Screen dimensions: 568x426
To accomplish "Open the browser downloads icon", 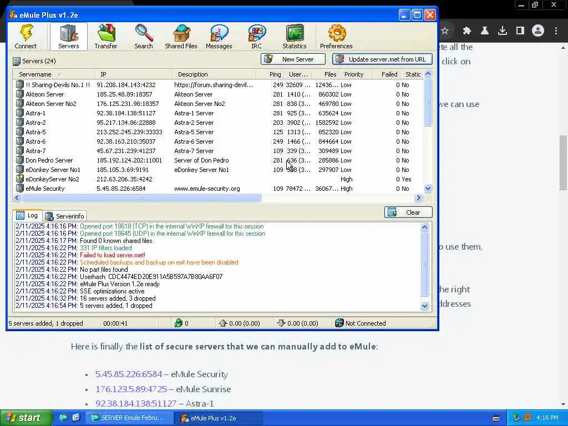I will click(503, 31).
